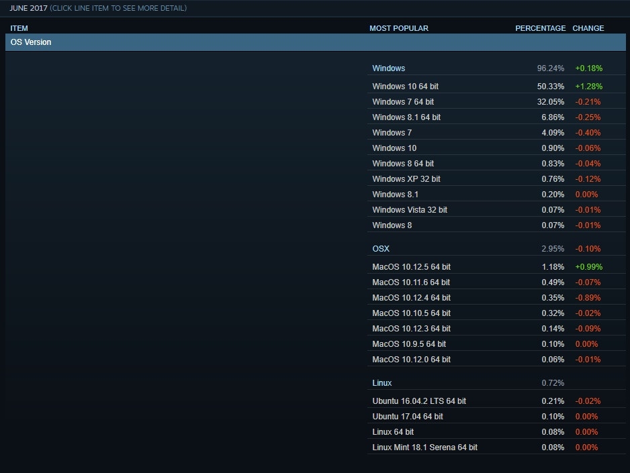Select the Windows XP 32 bit entry
Image resolution: width=630 pixels, height=473 pixels.
pos(496,179)
